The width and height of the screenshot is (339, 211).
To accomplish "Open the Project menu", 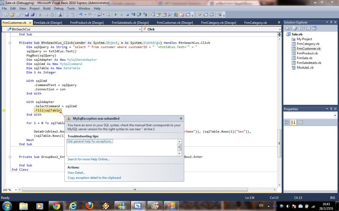I will pos(34,8).
